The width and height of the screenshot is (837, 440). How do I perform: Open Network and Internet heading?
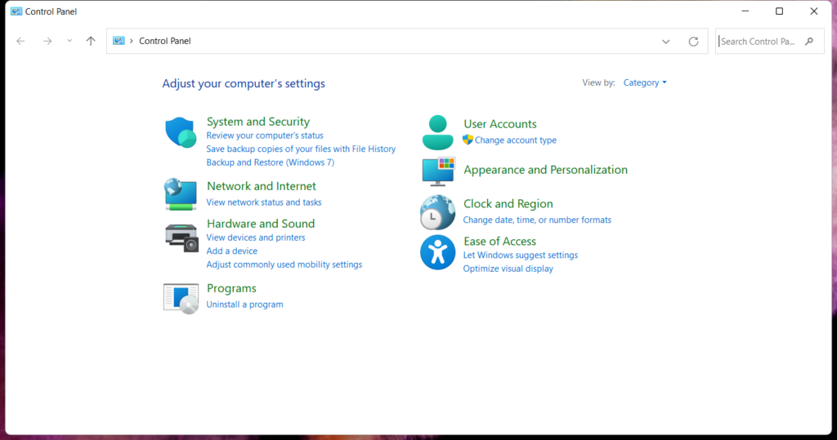261,186
